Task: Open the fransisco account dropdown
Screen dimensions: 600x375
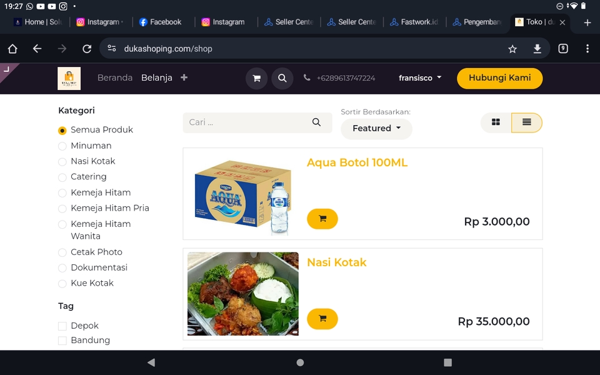Action: tap(420, 78)
